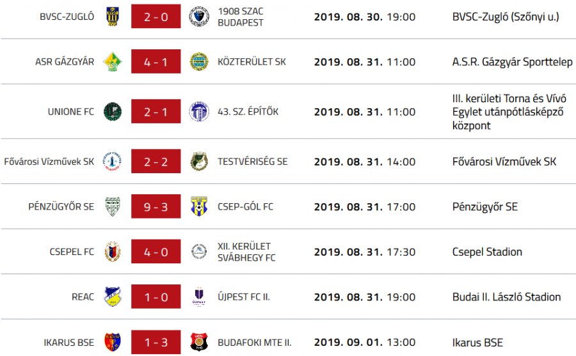
Task: Click the Unione FC round logo
Action: click(x=113, y=112)
